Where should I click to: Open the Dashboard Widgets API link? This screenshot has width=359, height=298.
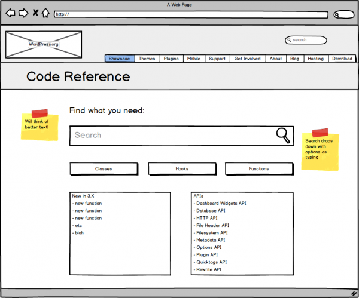(x=220, y=203)
